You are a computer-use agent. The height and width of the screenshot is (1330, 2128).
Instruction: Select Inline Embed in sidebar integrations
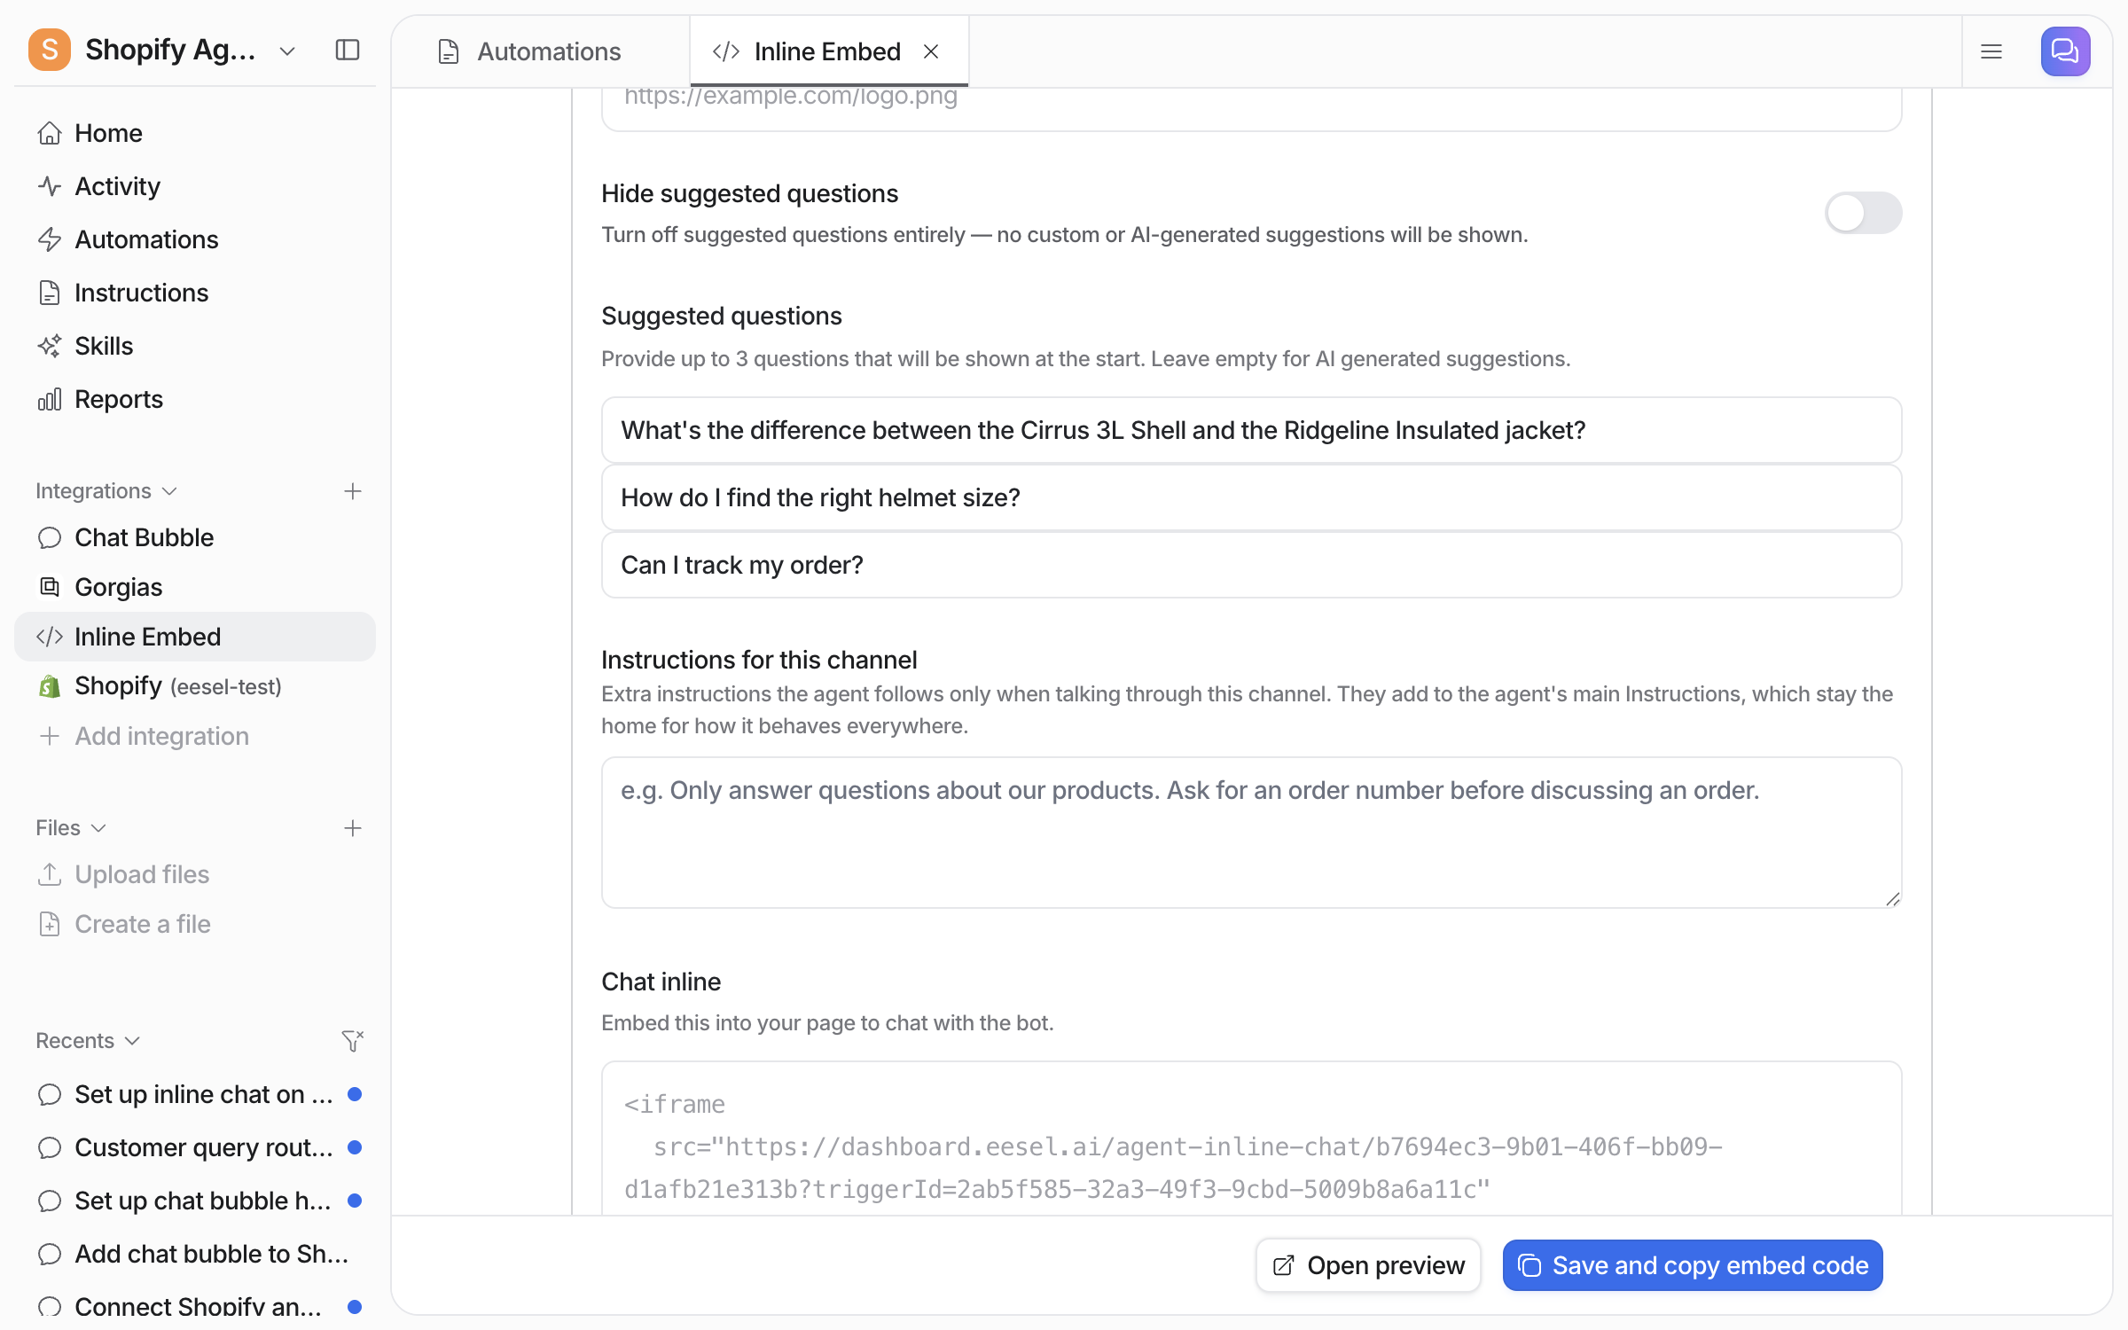point(195,637)
